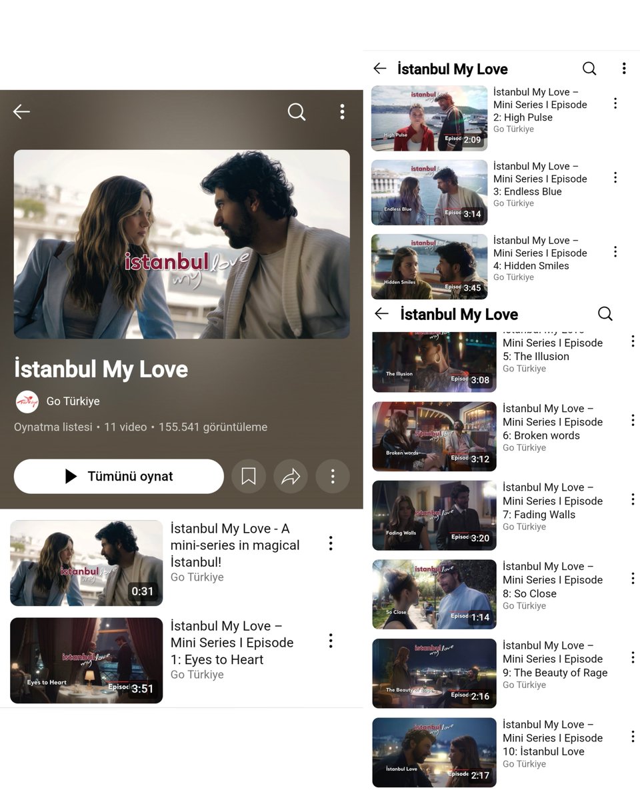
Task: Open the large İstanbul My Love cover image
Action: coord(182,244)
